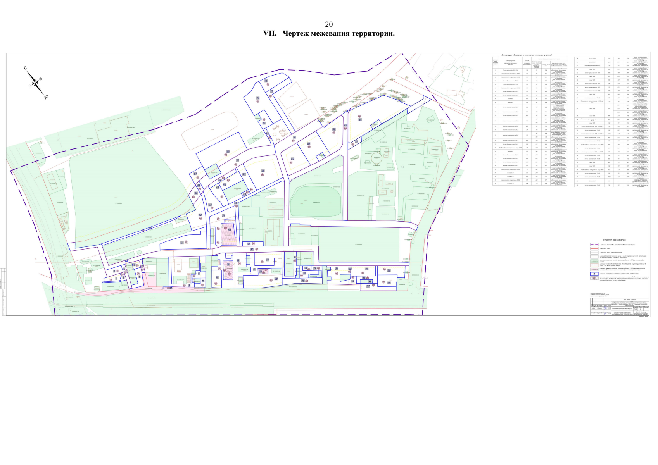658x465 pixels.
Task: Click parcel number 37 on the map
Action: (368, 286)
